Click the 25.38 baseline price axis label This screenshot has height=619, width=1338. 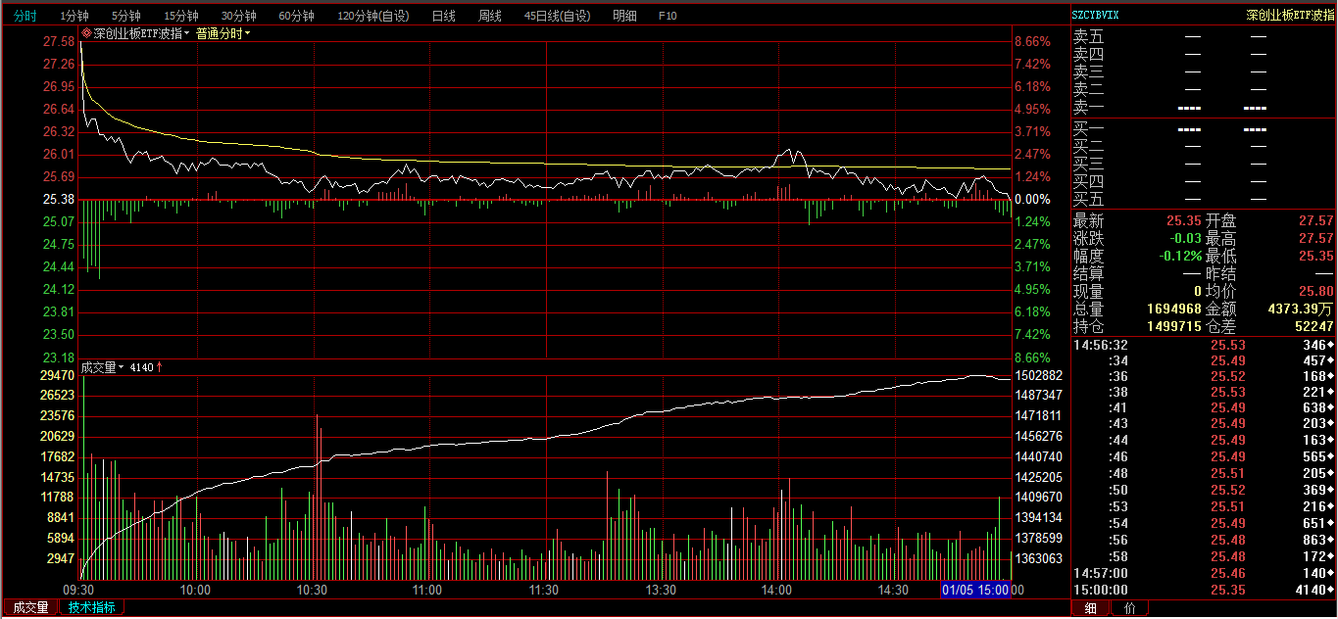[x=60, y=199]
